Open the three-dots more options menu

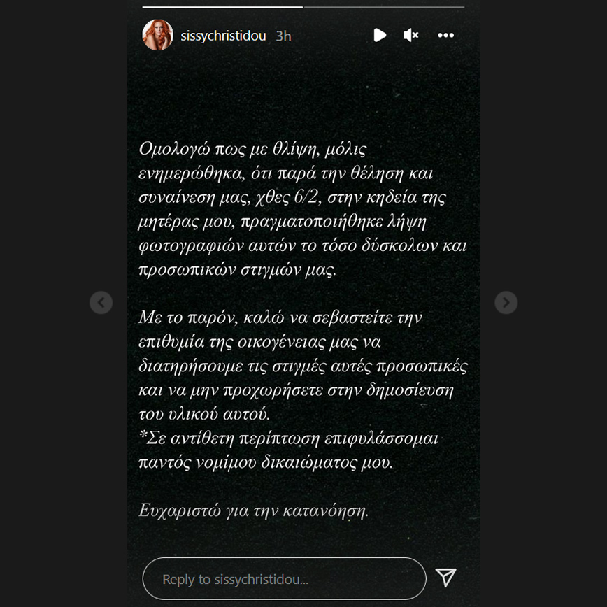click(445, 35)
